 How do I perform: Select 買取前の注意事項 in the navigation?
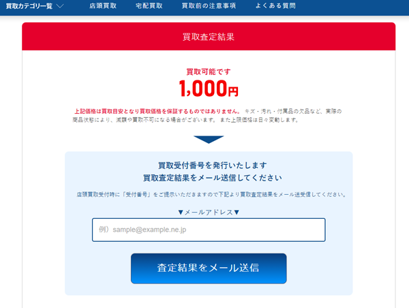coord(209,5)
